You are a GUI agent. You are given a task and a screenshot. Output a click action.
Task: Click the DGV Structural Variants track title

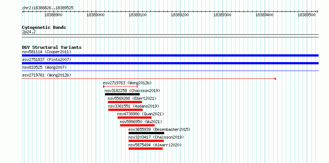pyautogui.click(x=52, y=47)
